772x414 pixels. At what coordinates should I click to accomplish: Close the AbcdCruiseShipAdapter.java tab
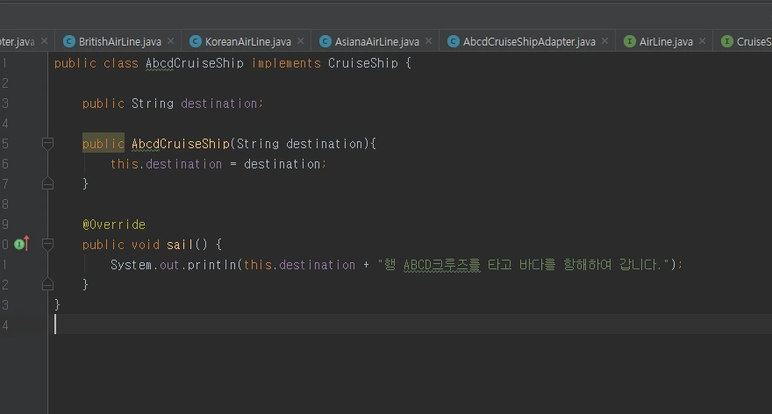[x=604, y=41]
